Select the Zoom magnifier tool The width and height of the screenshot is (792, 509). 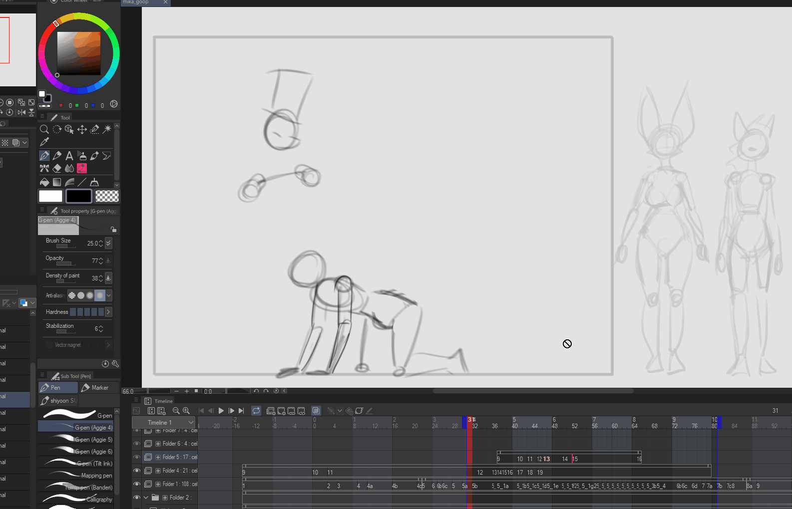(44, 129)
